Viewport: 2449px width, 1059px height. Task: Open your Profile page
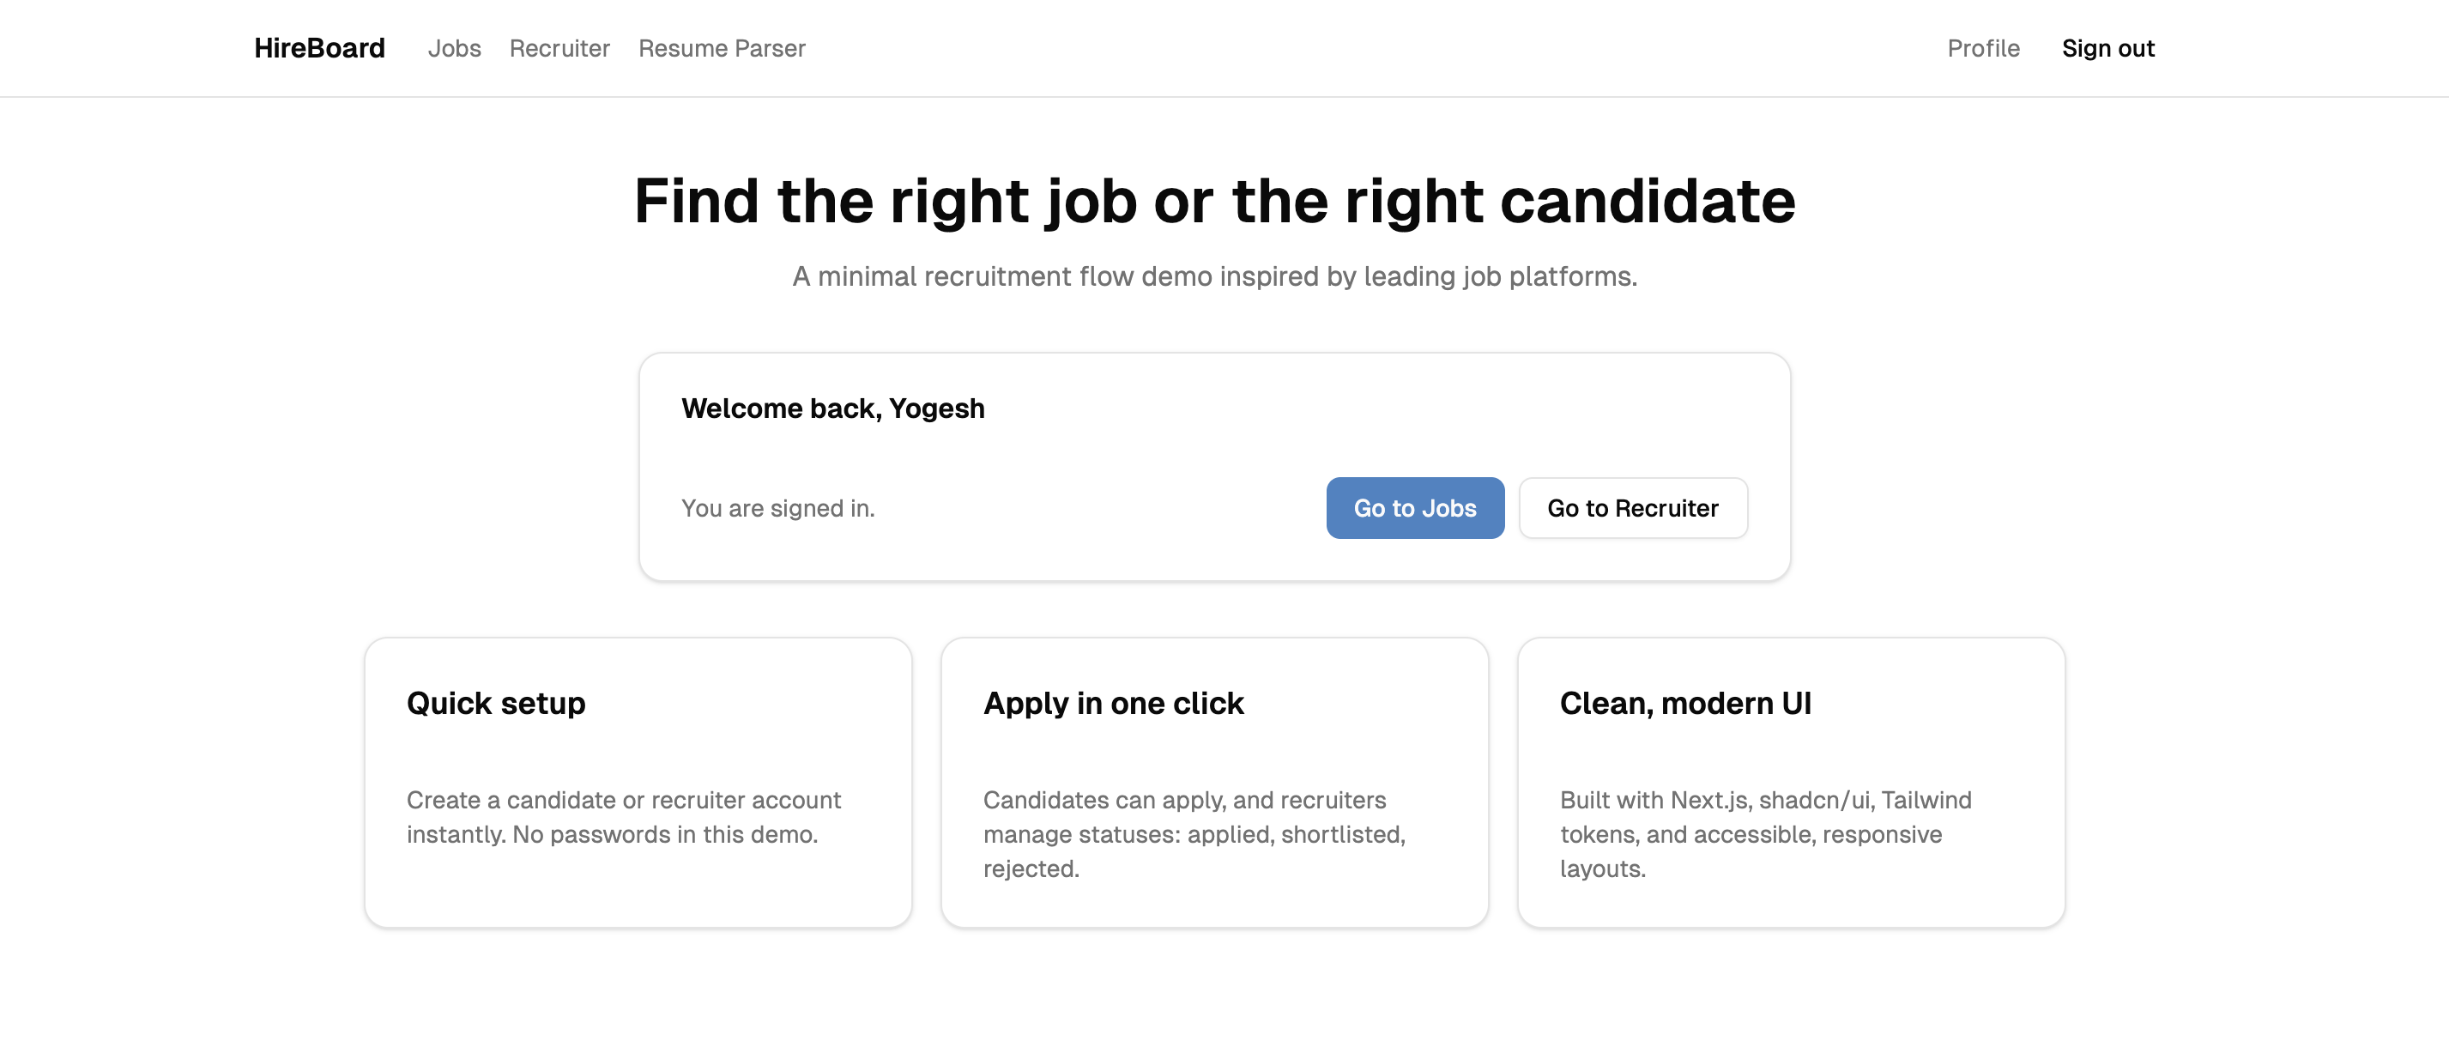tap(1983, 48)
